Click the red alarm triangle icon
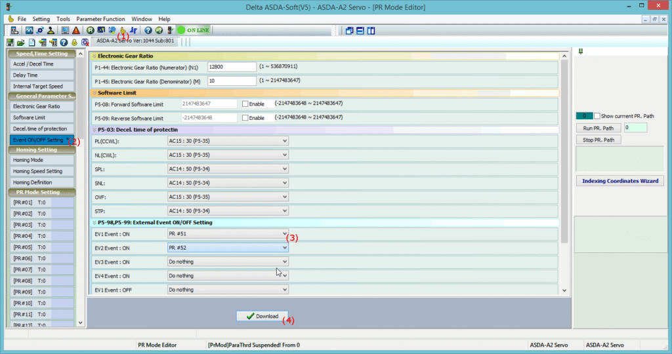This screenshot has height=354, width=672. pyautogui.click(x=76, y=30)
